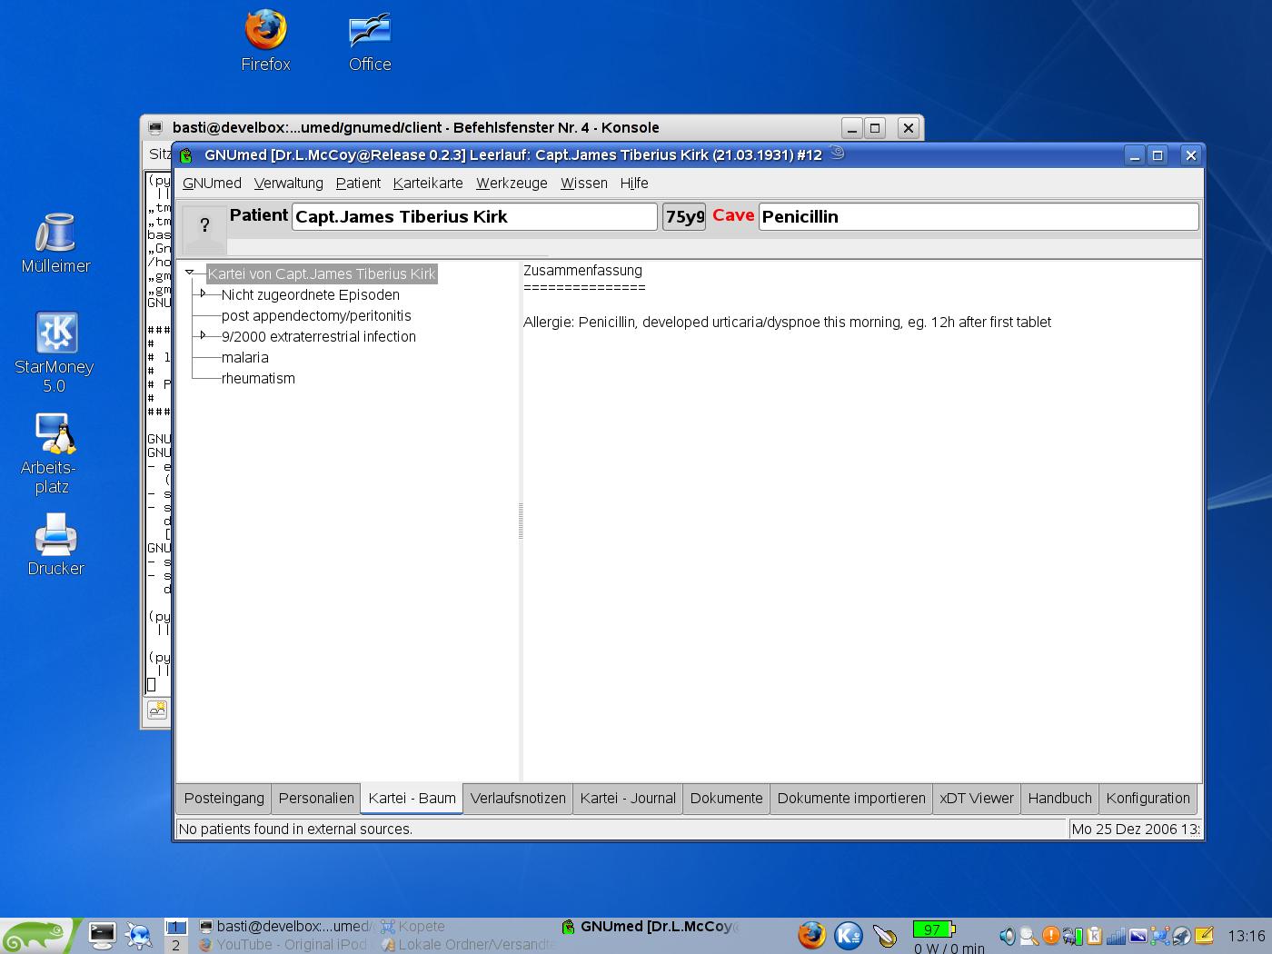Switch to virtual desktop 2 in the pager
This screenshot has height=954, width=1272.
tap(175, 945)
